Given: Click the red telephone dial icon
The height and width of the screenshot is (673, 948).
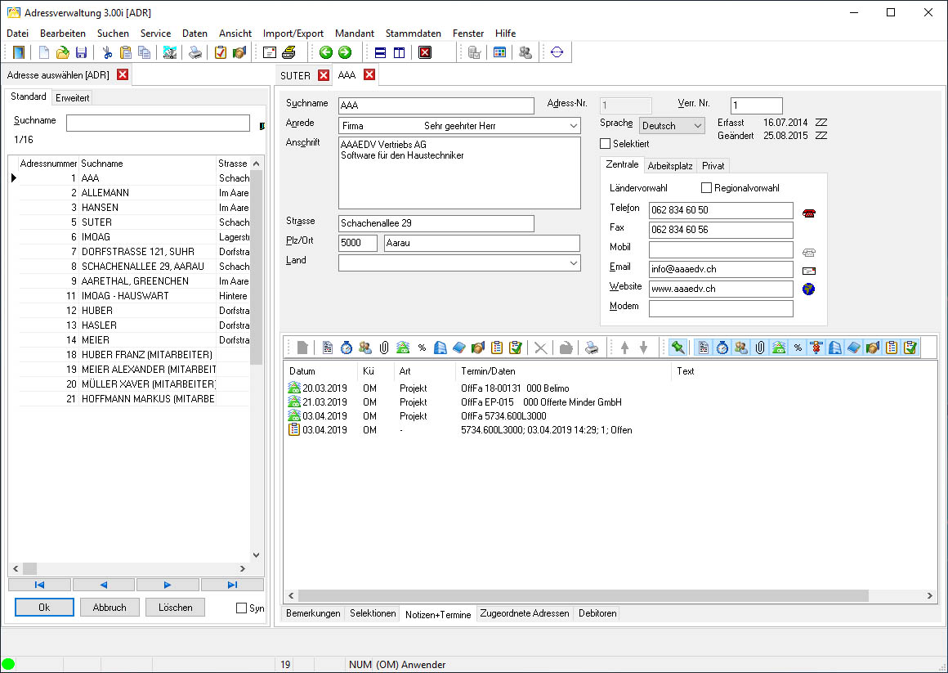Looking at the screenshot, I should coord(808,213).
